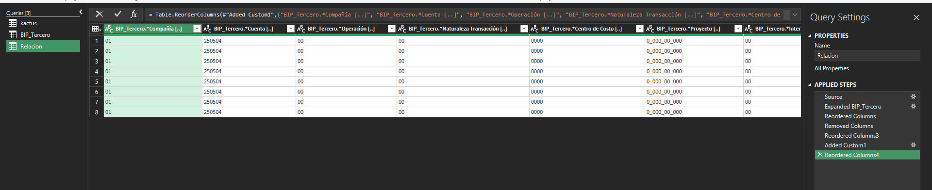The image size is (932, 190).
Task: Change data type icon of Cuenta column
Action: 208,29
